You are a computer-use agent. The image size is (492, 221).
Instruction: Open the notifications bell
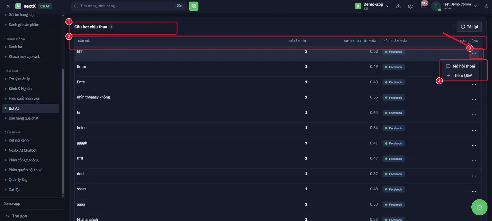(x=423, y=6)
